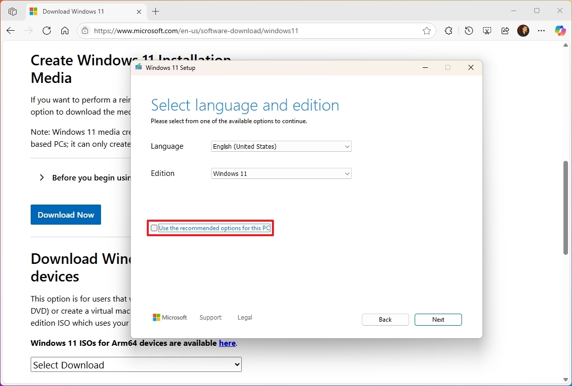
Task: Open a new browser tab
Action: [156, 11]
